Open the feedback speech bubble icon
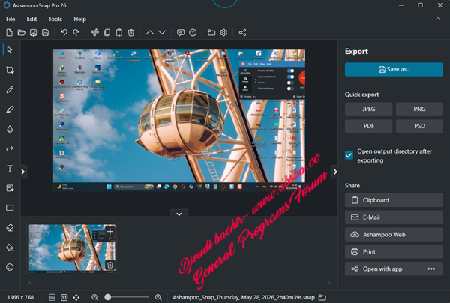Viewport: 450px width, 303px height. pos(181,33)
